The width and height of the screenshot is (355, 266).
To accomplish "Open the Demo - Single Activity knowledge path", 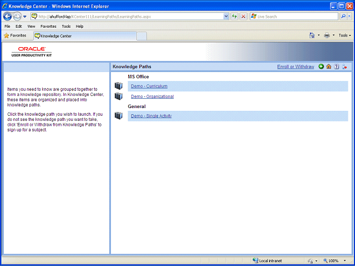I will 151,116.
